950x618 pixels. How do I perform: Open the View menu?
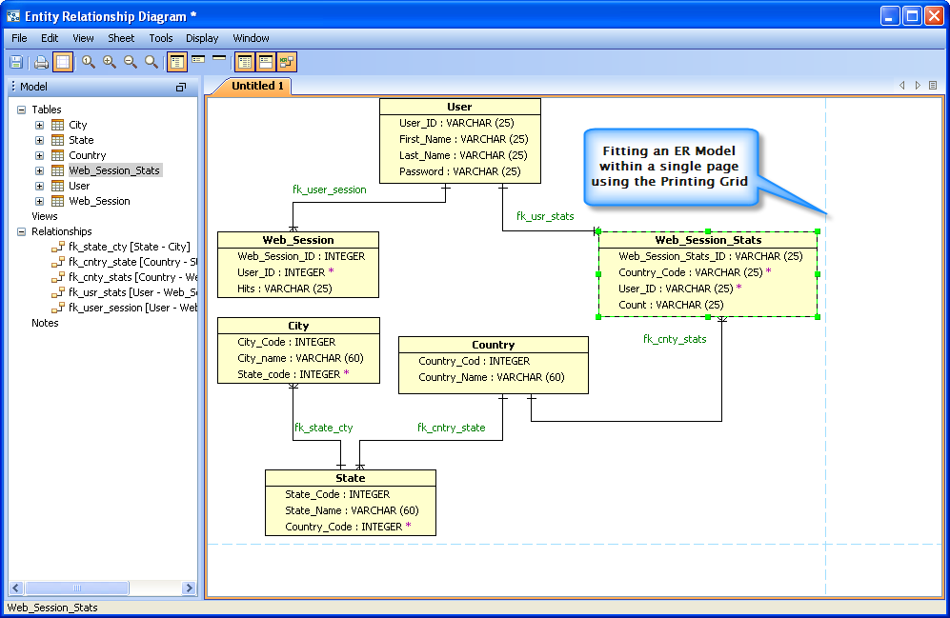tap(84, 38)
